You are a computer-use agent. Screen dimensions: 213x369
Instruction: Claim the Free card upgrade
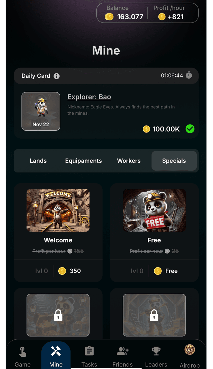(x=166, y=271)
